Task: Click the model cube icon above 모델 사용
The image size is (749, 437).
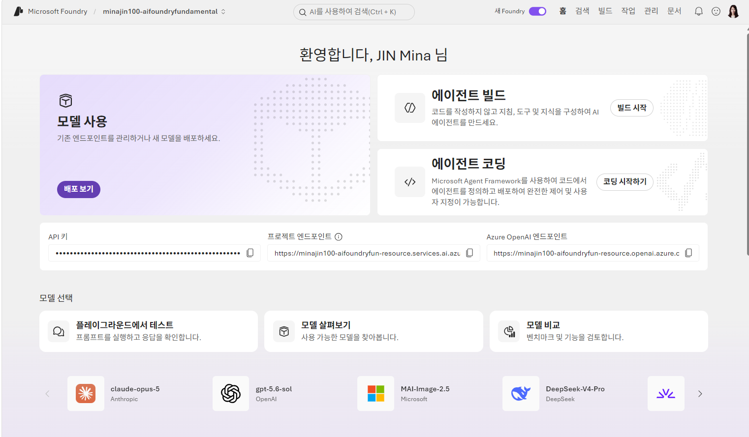Action: pos(65,101)
